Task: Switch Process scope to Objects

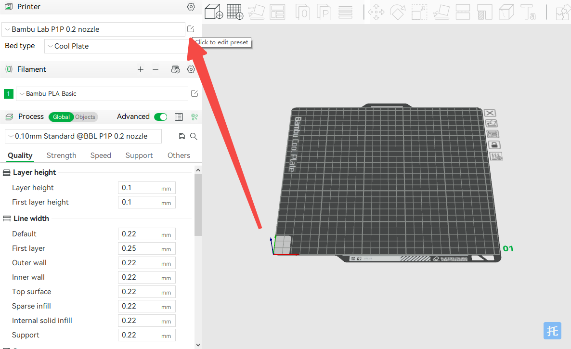Action: 85,117
